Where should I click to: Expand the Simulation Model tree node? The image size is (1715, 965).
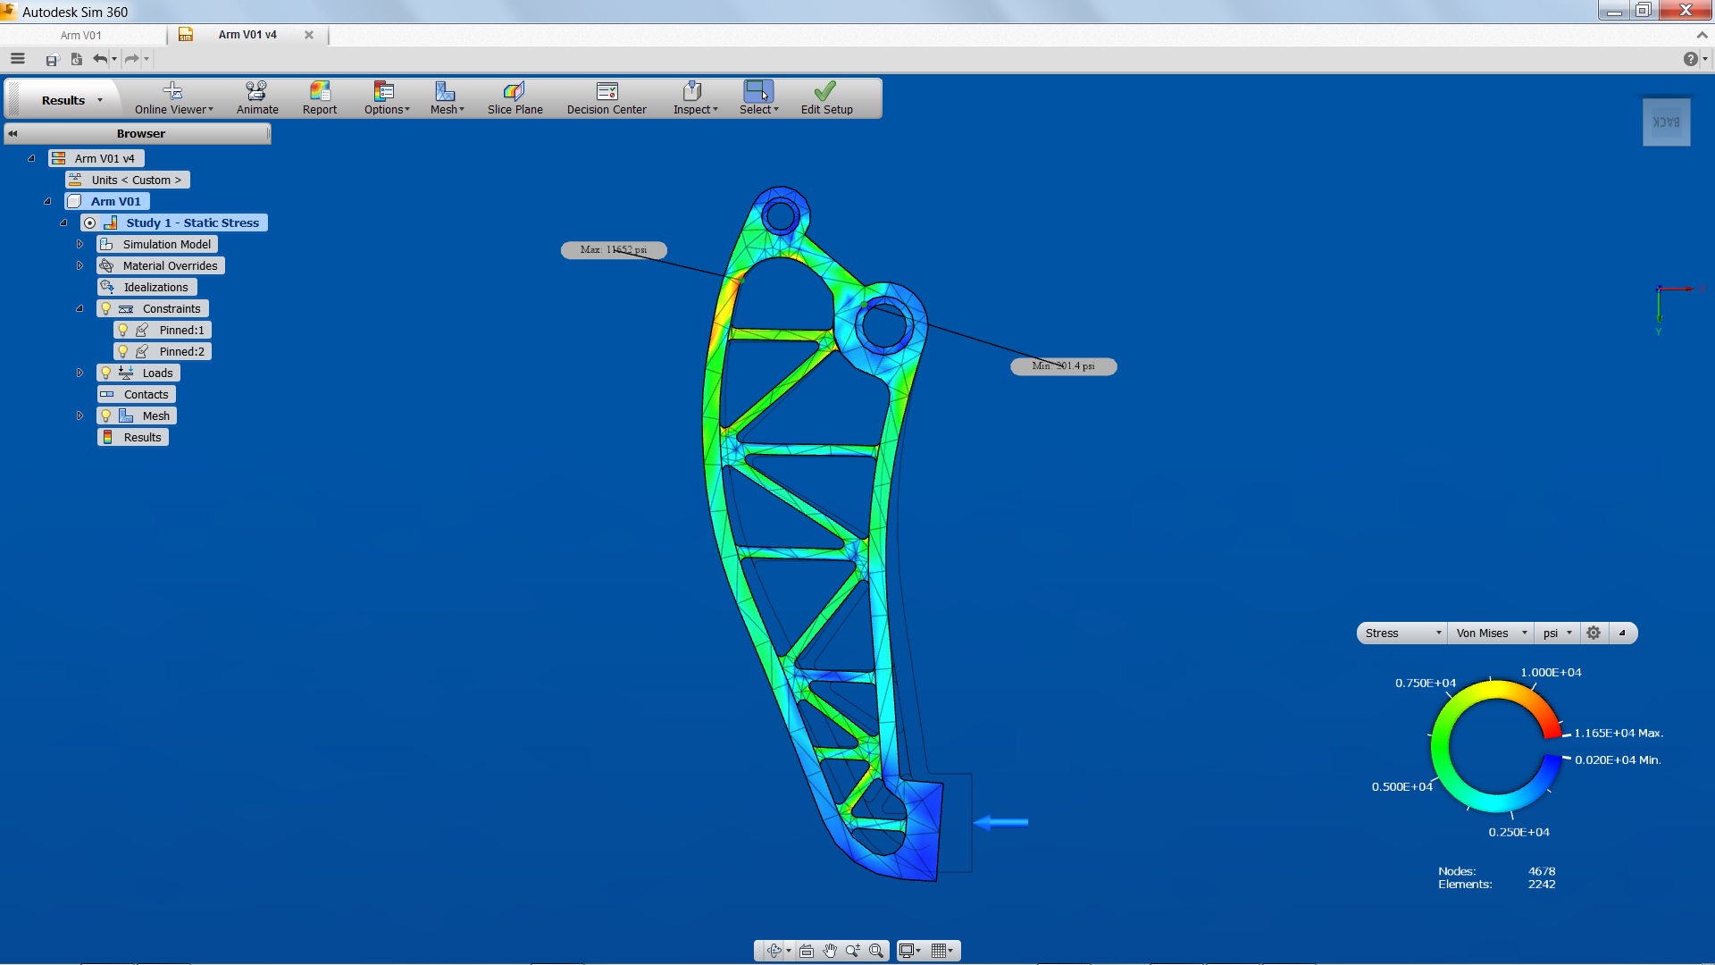pyautogui.click(x=79, y=245)
